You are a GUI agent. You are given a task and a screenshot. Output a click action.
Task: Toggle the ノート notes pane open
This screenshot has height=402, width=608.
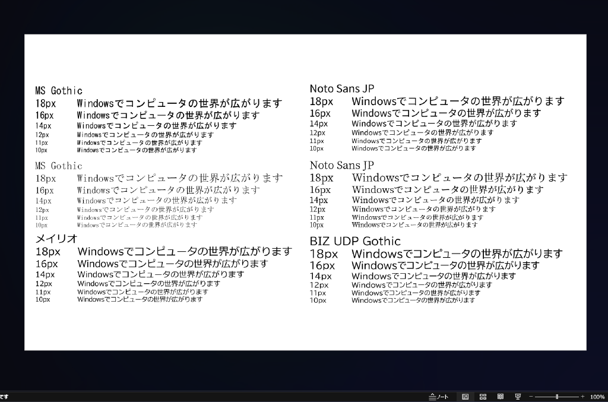click(x=442, y=397)
